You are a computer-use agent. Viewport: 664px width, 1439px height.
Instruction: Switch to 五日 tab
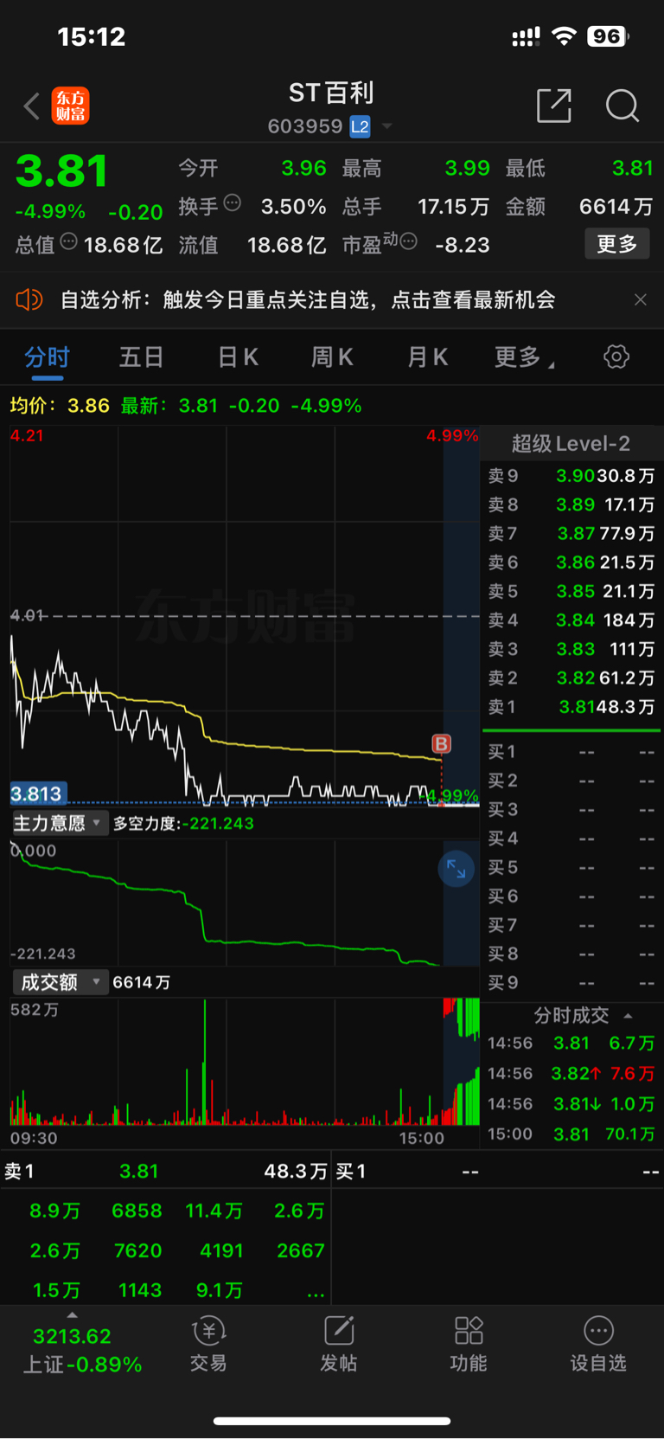(x=142, y=357)
